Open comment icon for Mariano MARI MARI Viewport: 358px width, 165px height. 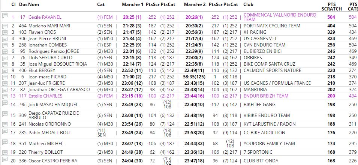tap(5, 26)
